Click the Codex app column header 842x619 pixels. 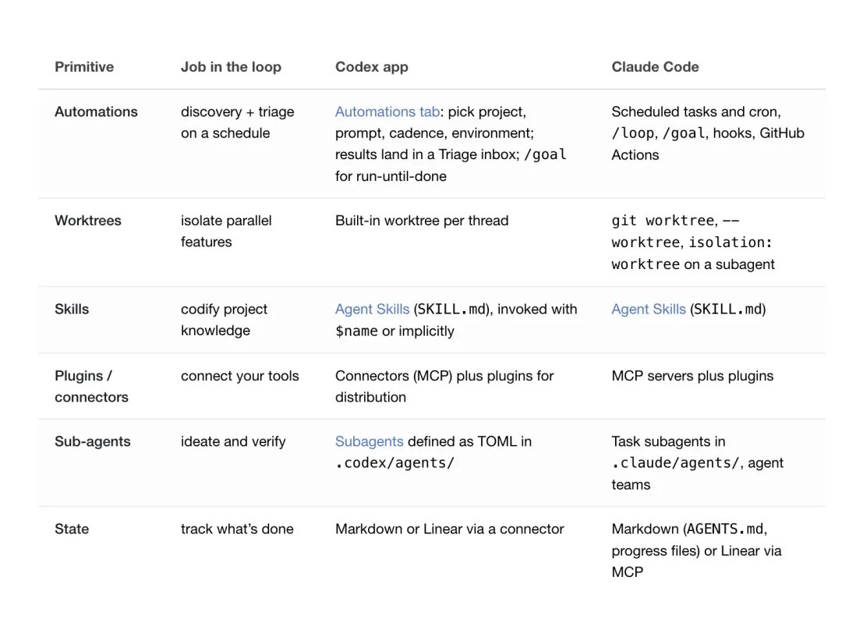point(372,67)
